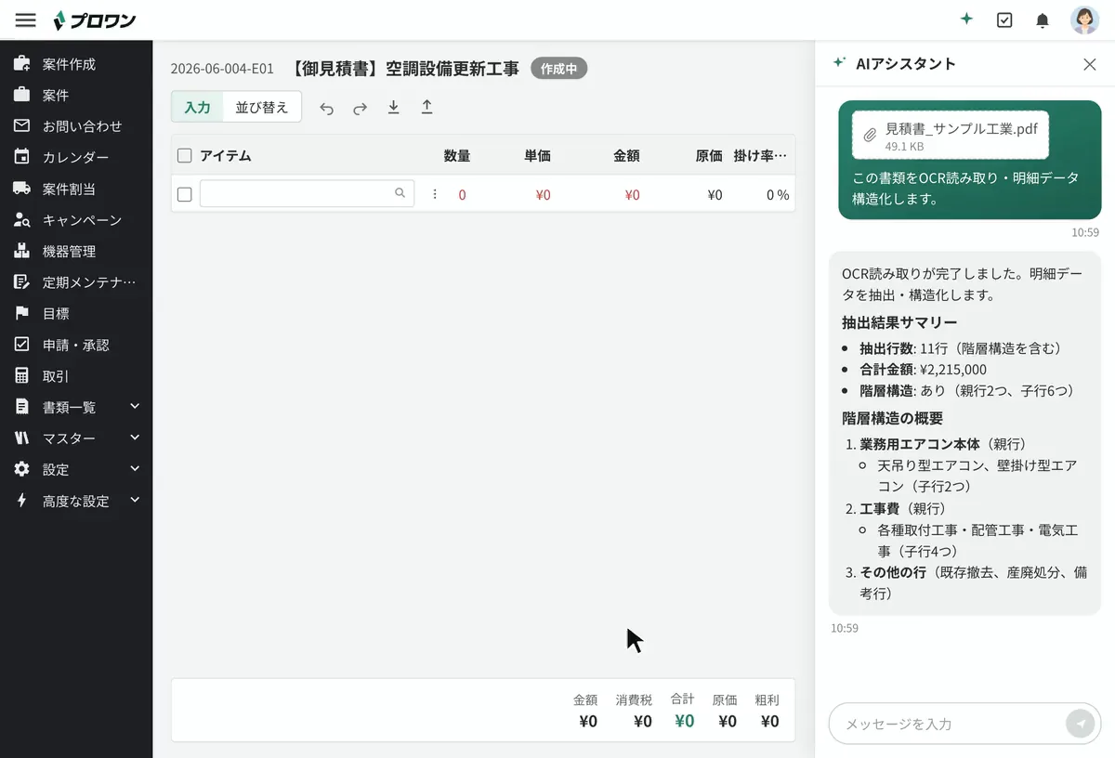Toggle the select-all アイテム checkbox
Viewport: 1115px width, 758px height.
tap(184, 156)
